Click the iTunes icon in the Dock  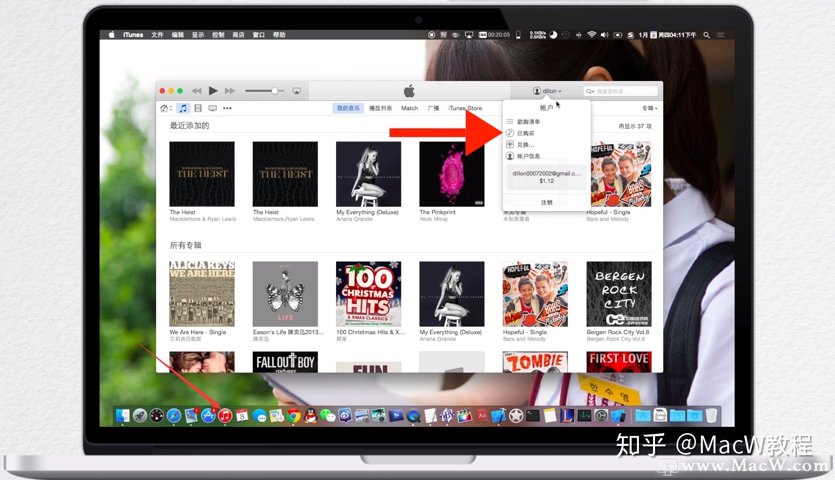(x=225, y=416)
